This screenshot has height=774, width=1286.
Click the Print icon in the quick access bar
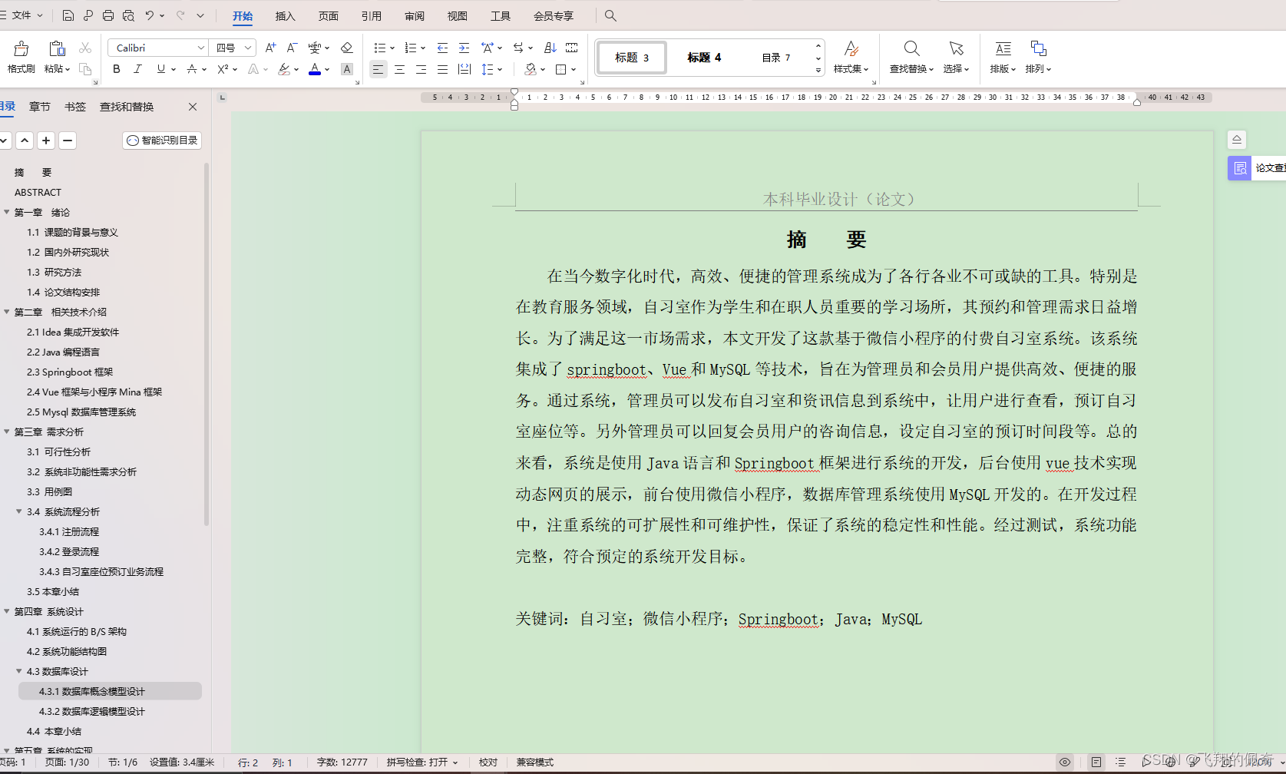pyautogui.click(x=108, y=15)
